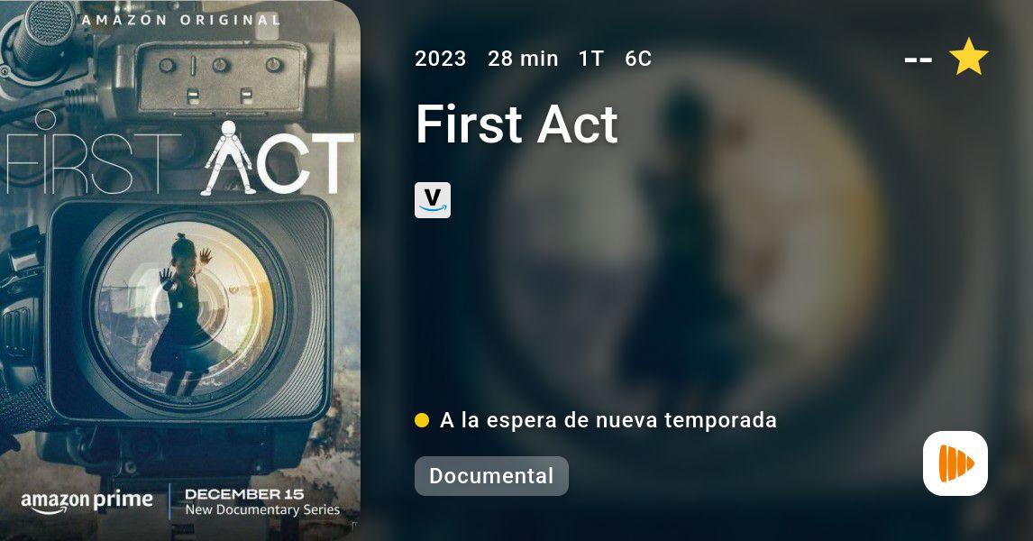Click the December 15 release date text

click(244, 494)
